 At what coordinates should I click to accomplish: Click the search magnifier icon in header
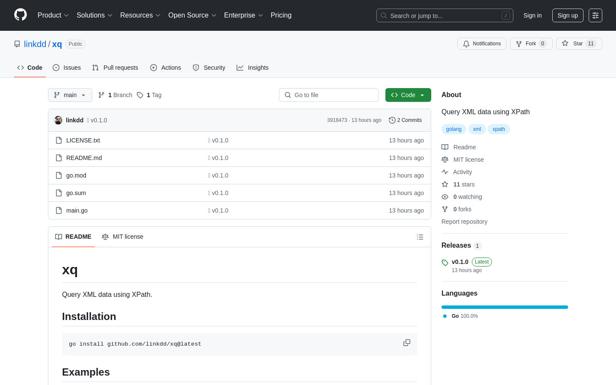[384, 15]
